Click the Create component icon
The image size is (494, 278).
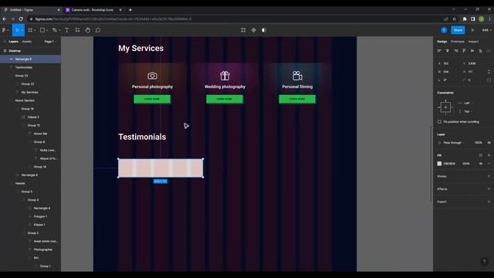point(254,30)
